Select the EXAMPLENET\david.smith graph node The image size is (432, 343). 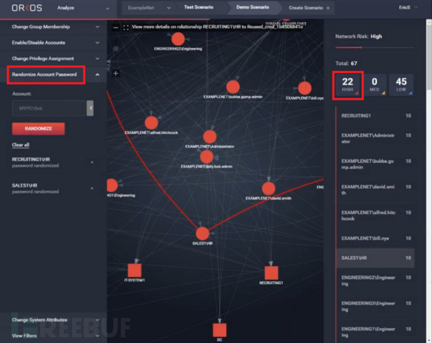269,189
